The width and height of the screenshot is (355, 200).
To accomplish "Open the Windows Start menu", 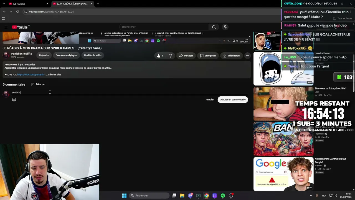I will tap(124, 196).
